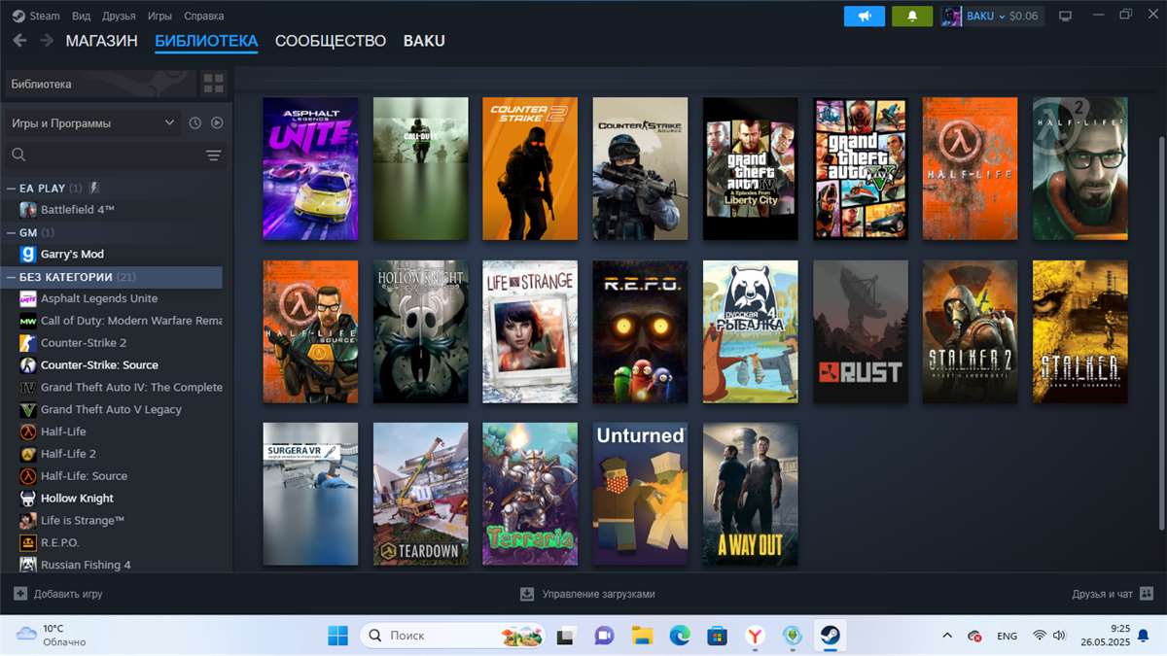Switch to the МАГАЗИН tab
Image resolution: width=1167 pixels, height=656 pixels.
[x=102, y=41]
